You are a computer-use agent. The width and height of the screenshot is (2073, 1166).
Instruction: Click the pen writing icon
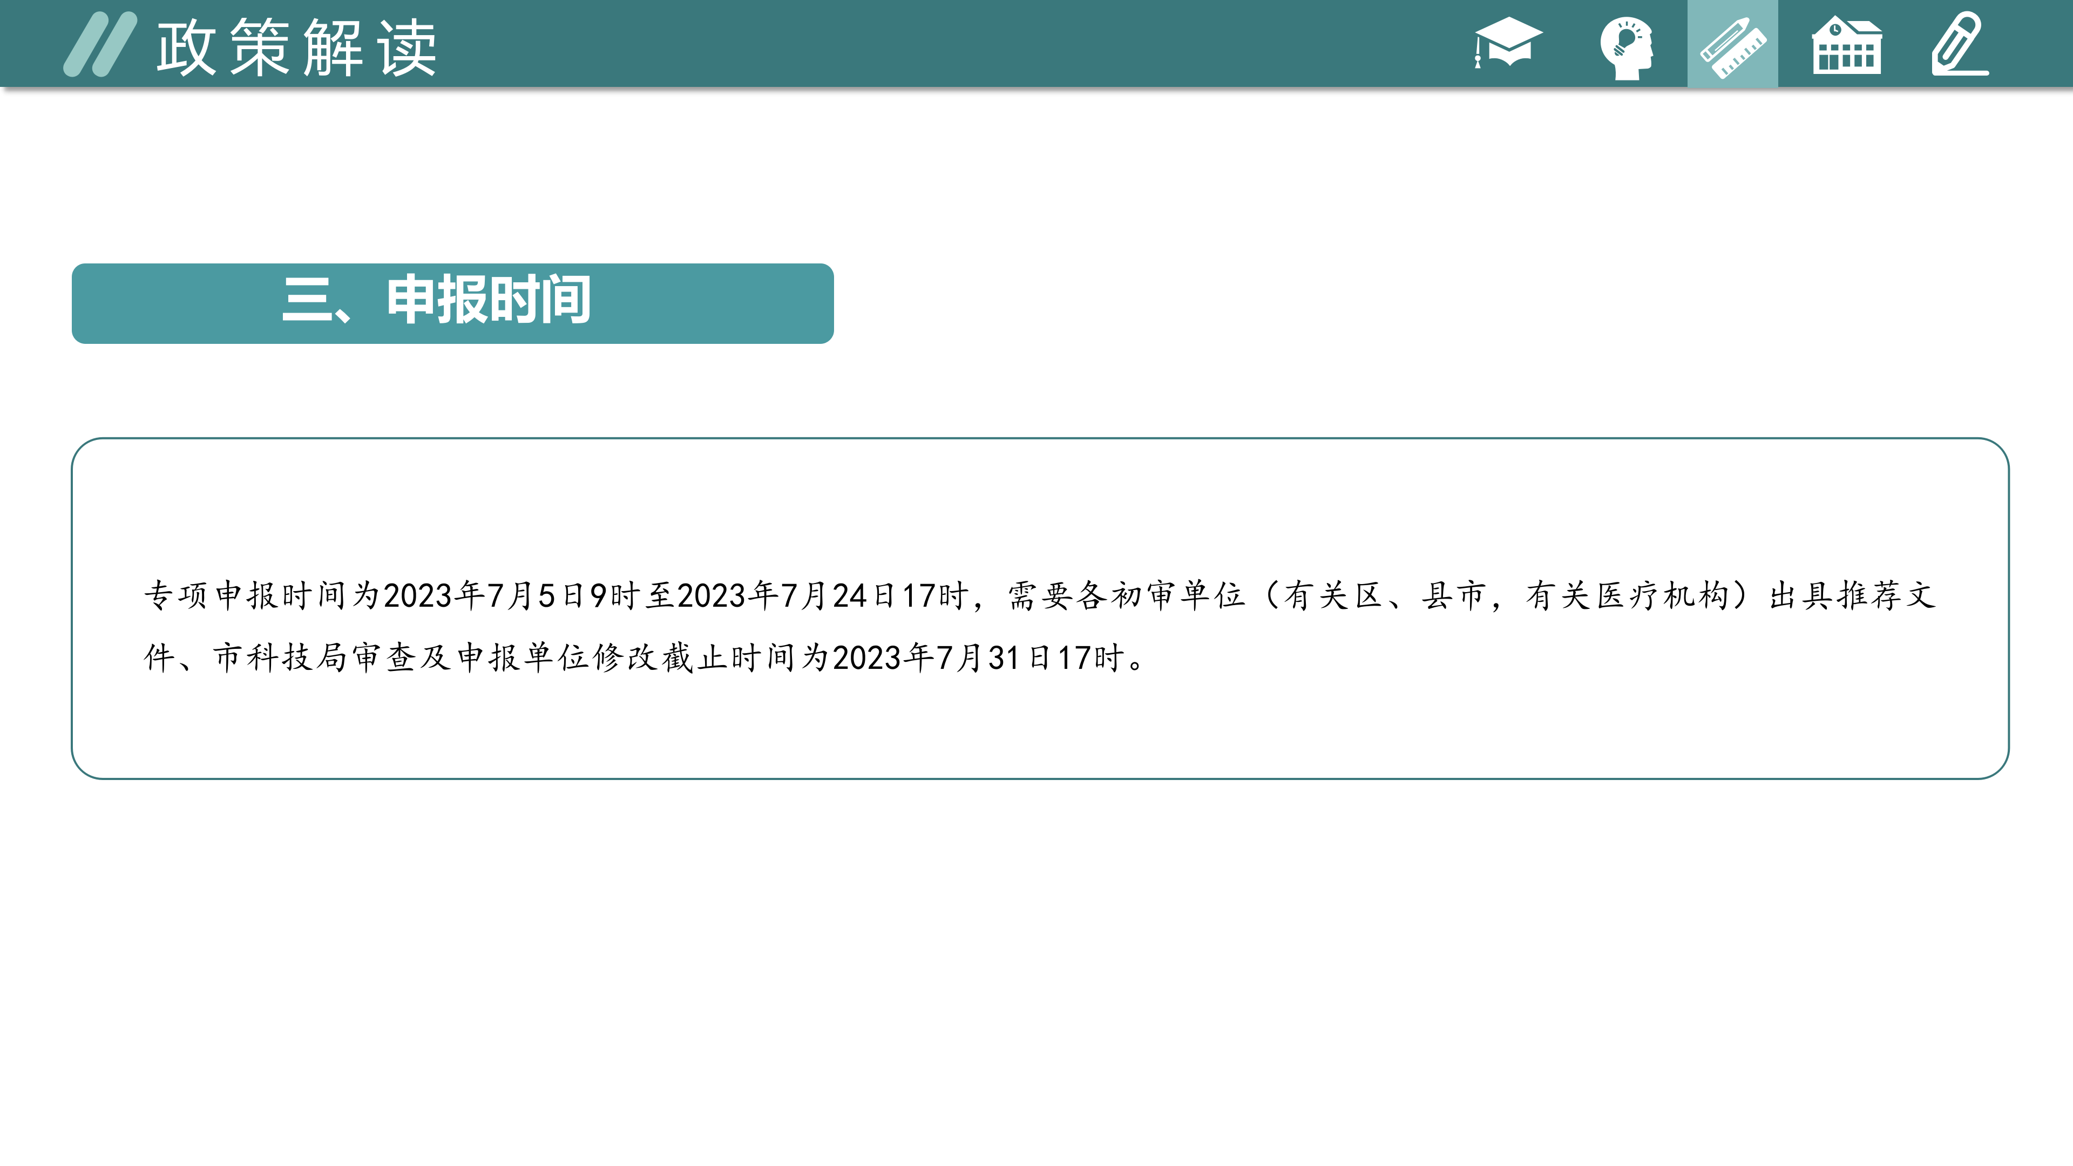coord(1960,44)
